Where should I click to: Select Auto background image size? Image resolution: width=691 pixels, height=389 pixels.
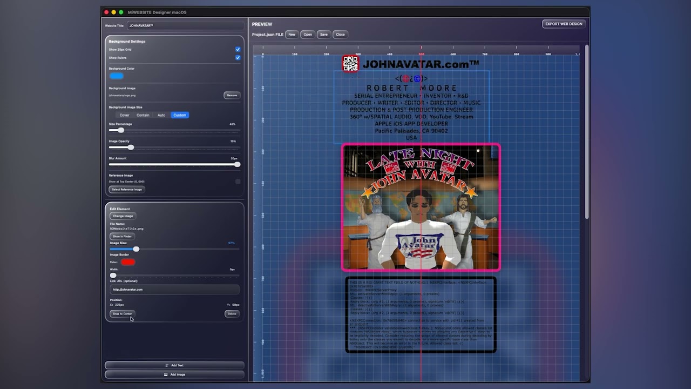pos(161,115)
